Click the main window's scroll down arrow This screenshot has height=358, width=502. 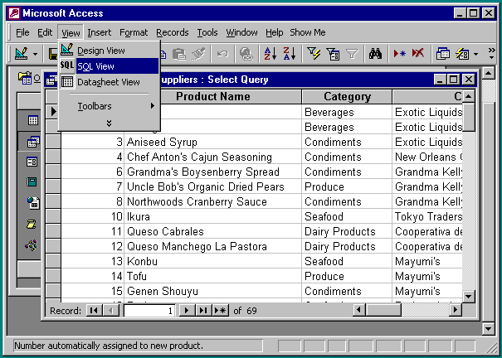point(488,328)
